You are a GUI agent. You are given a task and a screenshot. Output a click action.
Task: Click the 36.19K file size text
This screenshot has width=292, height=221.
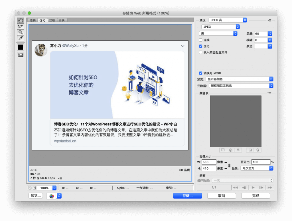tap(35, 174)
